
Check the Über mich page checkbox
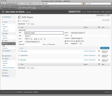[x=19, y=51]
